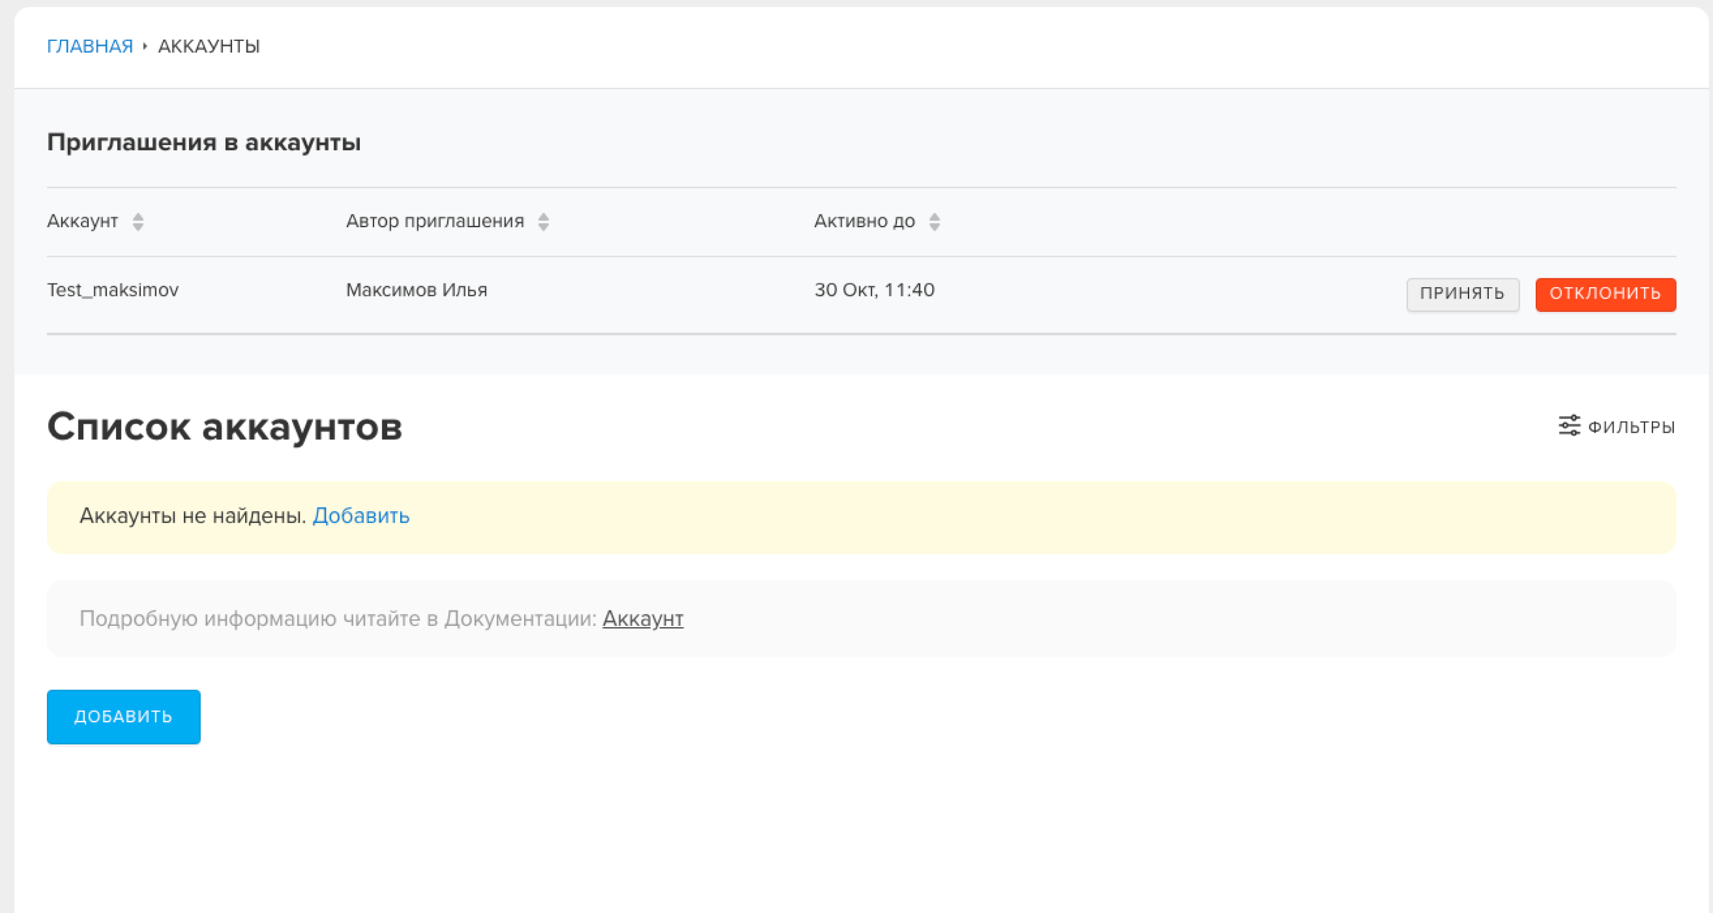The height and width of the screenshot is (913, 1713).
Task: Open the Аккаунт documentation link
Action: pos(642,619)
